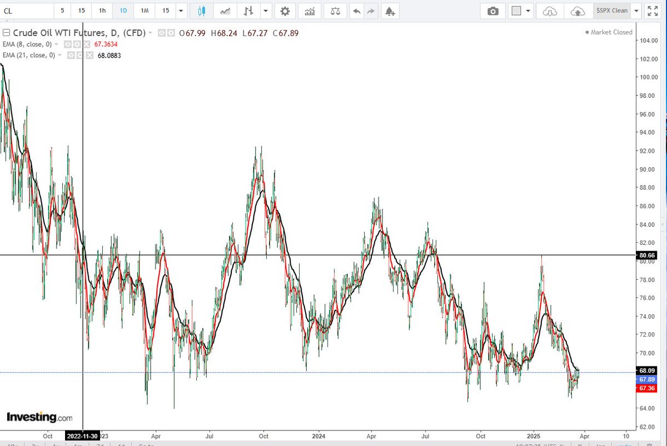Hide the EMA 8 line
The height and width of the screenshot is (446, 667).
[x=68, y=44]
